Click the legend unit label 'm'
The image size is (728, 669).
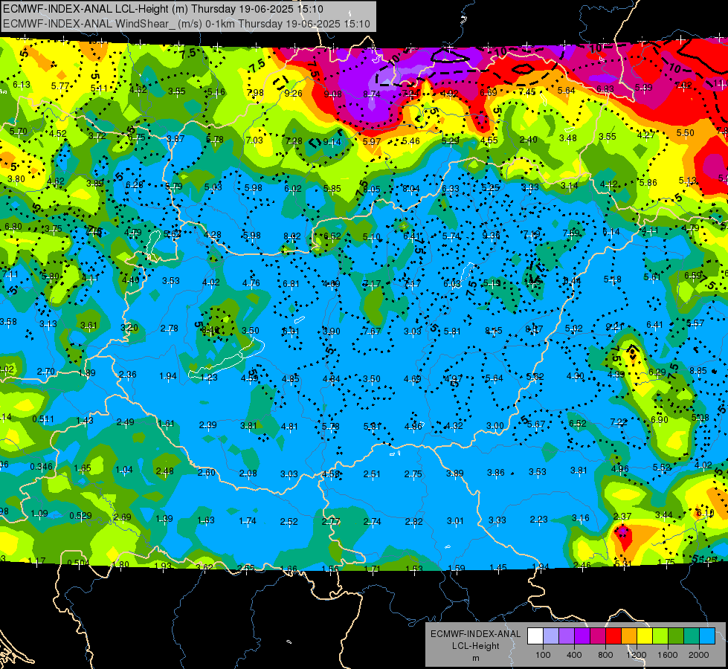(475, 658)
